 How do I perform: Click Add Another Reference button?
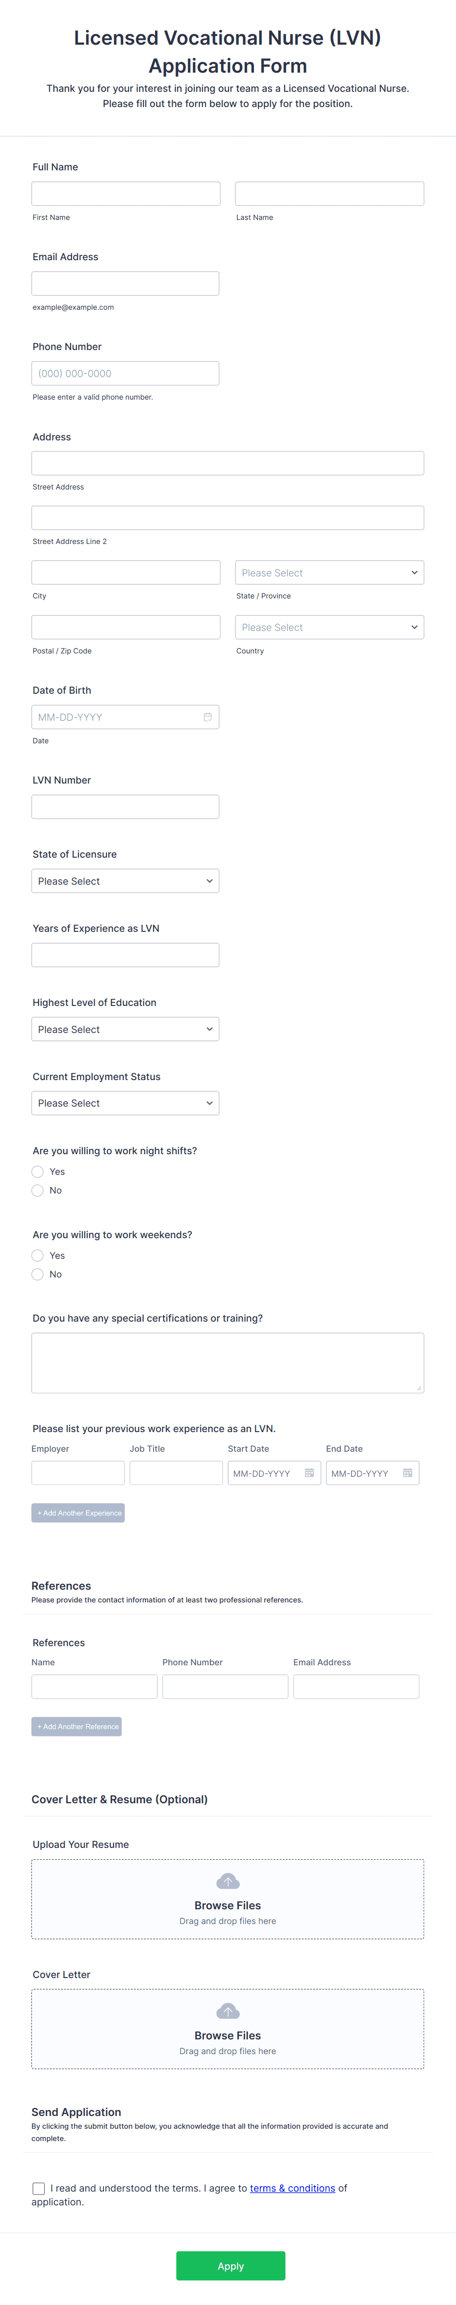pos(77,1727)
